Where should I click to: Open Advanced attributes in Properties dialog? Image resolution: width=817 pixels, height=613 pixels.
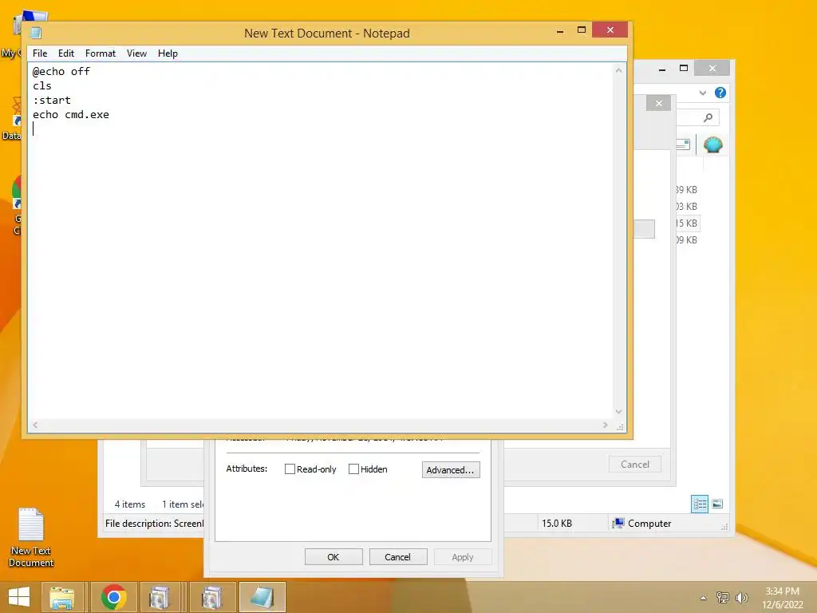pyautogui.click(x=451, y=469)
